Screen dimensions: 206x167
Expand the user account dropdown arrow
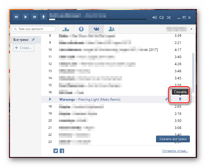[192, 29]
